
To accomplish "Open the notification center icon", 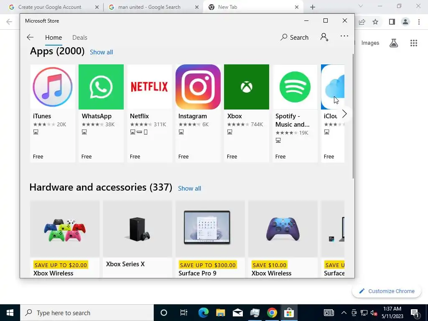I will pos(415,313).
